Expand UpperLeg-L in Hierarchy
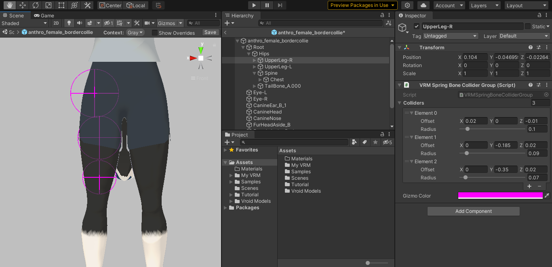The image size is (552, 267). click(255, 67)
